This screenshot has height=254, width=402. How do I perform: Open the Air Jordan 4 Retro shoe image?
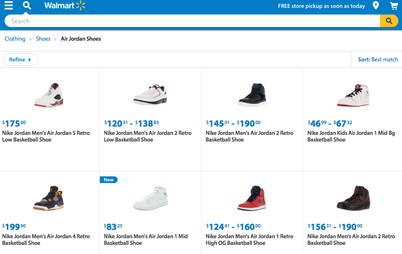coord(49,198)
